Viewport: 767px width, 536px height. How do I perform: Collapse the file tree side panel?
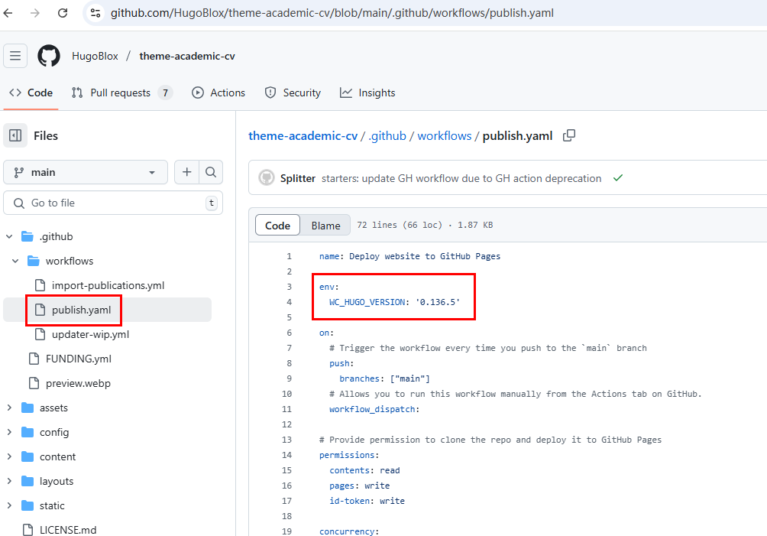coord(15,135)
